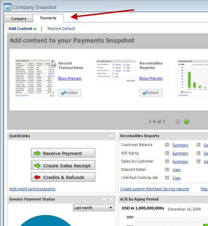Open the Receivables Reports preview thumbnail
The image size is (208, 226).
click(x=116, y=71)
